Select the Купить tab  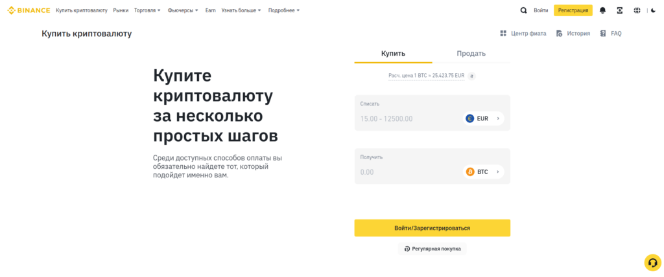pos(393,54)
